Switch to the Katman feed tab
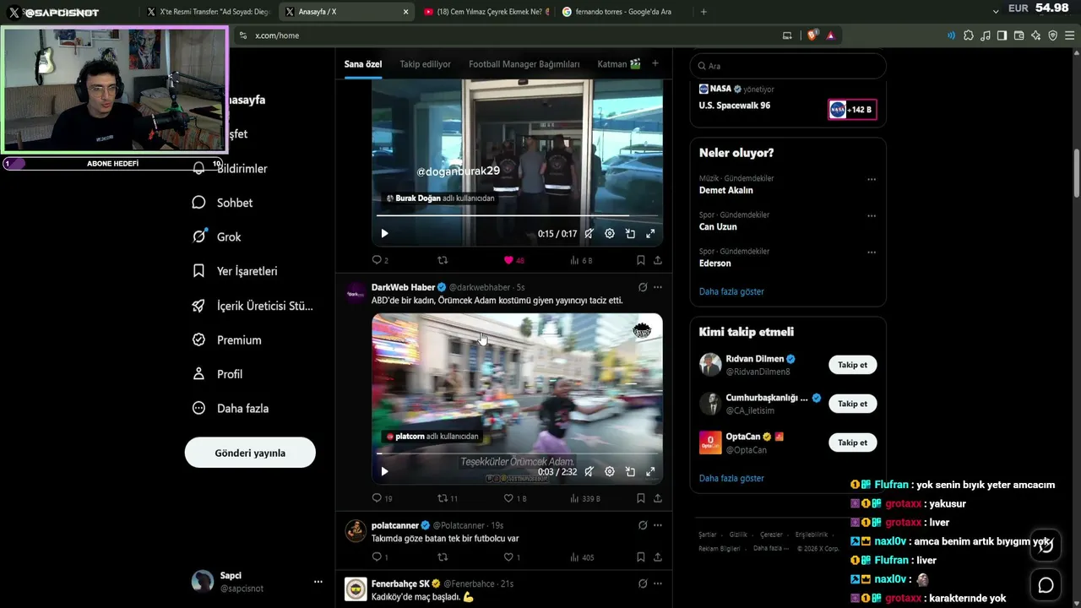Image resolution: width=1081 pixels, height=608 pixels. (619, 64)
